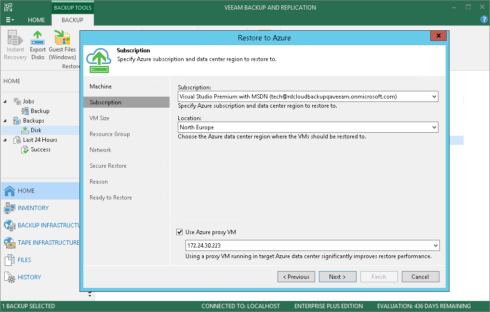The image size is (490, 312).
Task: Click the HOME house icon in navigation
Action: point(10,191)
